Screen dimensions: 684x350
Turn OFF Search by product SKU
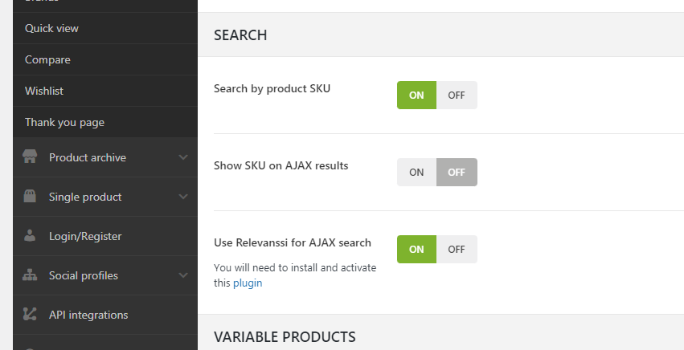click(x=457, y=95)
